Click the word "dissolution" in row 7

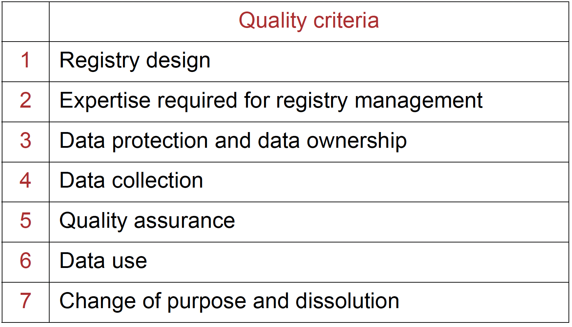(x=347, y=301)
